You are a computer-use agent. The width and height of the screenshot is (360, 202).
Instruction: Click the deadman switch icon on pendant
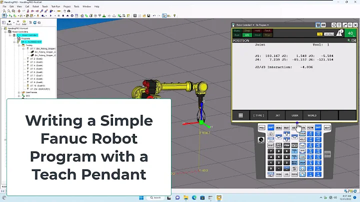point(261,140)
